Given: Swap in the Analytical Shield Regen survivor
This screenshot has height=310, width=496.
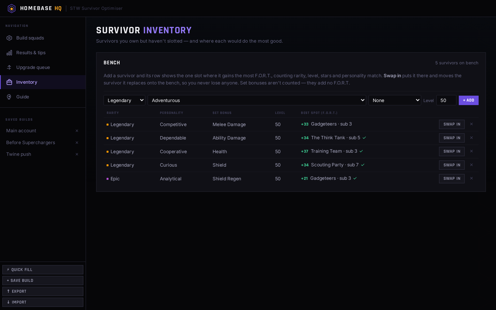Looking at the screenshot, I should coord(452,179).
